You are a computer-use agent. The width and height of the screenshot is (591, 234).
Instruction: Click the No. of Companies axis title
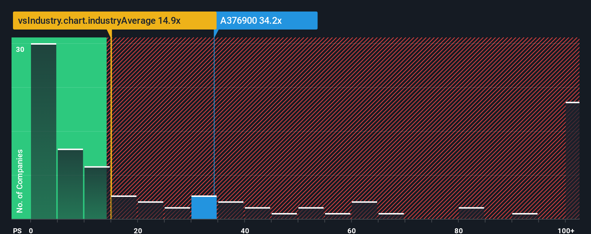20,181
